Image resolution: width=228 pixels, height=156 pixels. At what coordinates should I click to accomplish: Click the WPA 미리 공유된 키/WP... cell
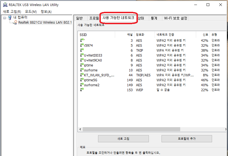click(x=175, y=75)
